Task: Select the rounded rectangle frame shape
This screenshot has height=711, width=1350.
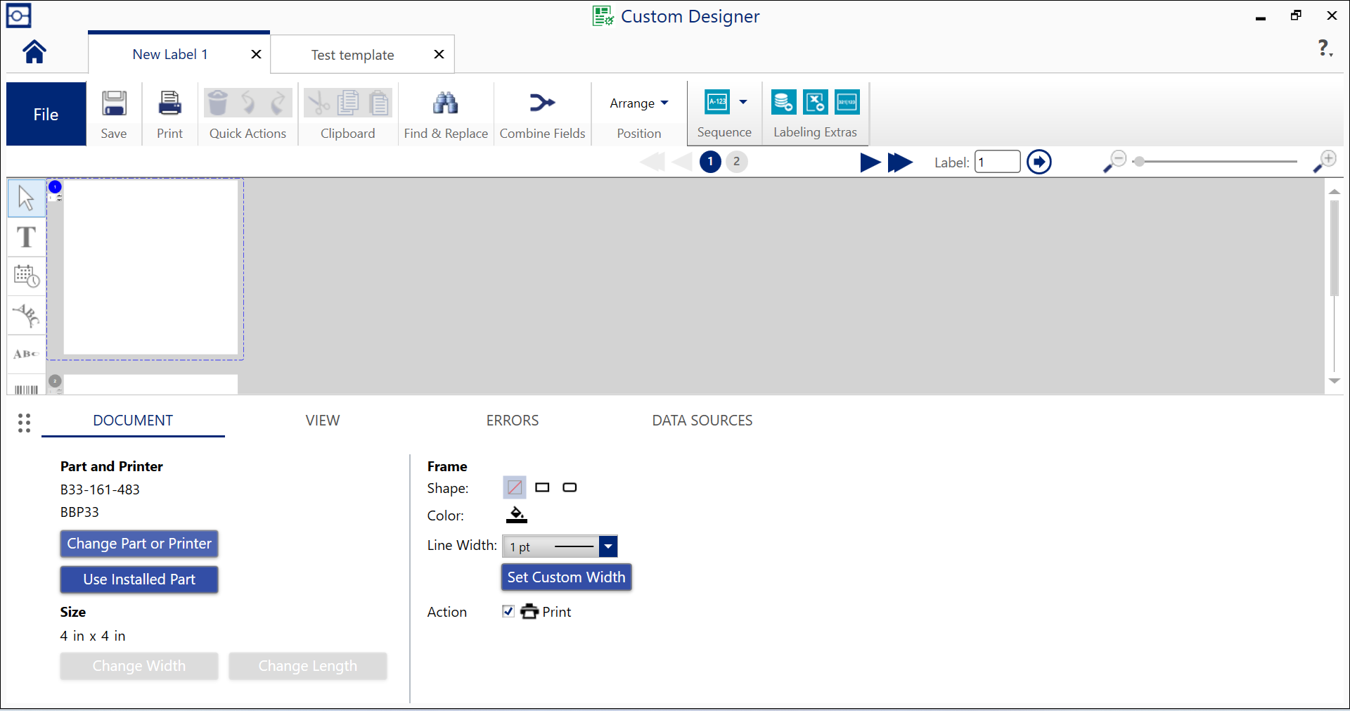Action: click(570, 487)
